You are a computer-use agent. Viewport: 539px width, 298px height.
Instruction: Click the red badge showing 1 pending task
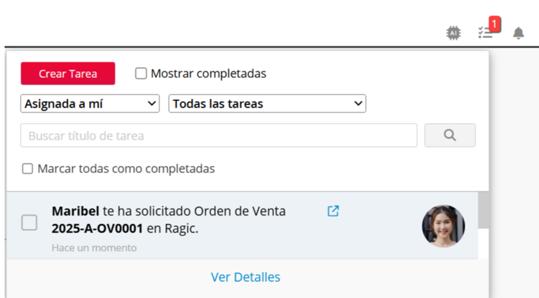[495, 24]
